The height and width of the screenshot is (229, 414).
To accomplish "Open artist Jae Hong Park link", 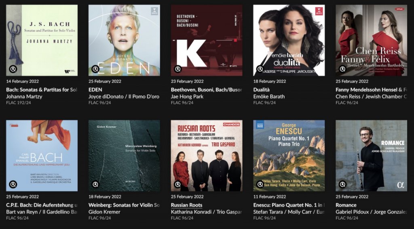I will coord(187,97).
